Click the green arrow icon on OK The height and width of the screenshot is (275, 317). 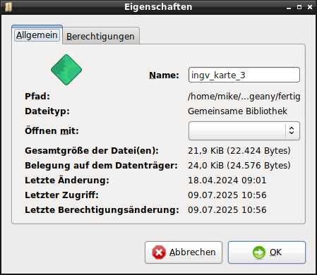pos(259,252)
